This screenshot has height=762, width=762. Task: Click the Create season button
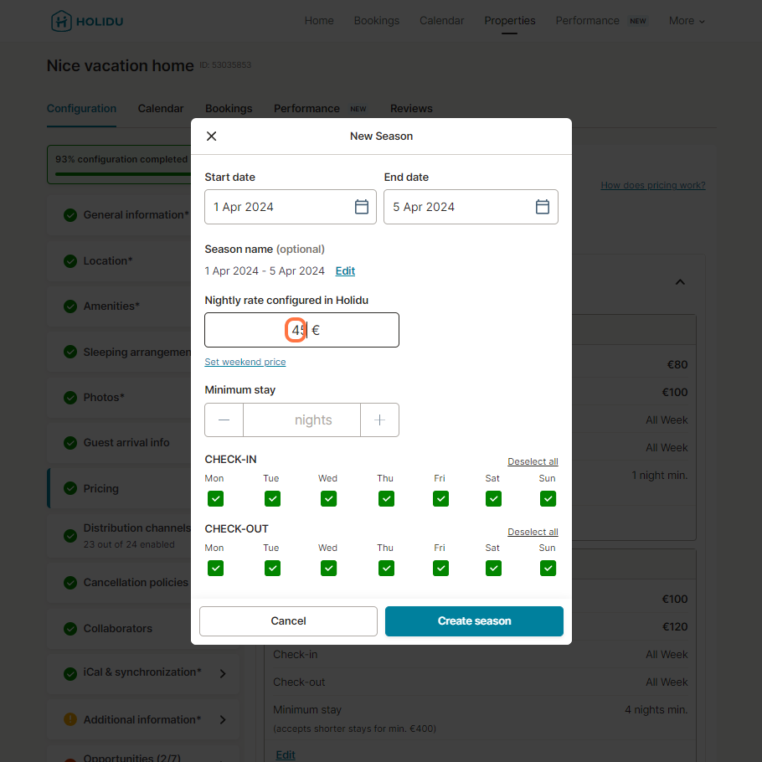pos(474,621)
